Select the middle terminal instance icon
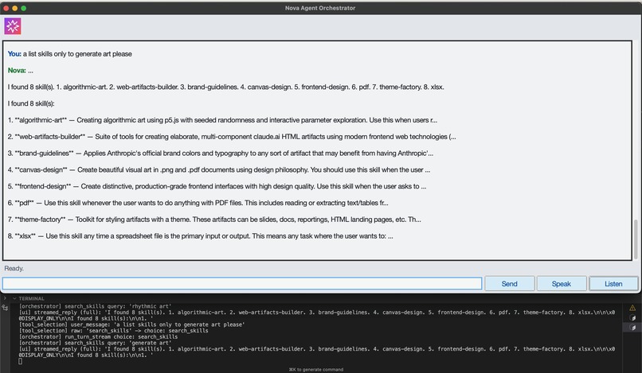 pos(632,318)
